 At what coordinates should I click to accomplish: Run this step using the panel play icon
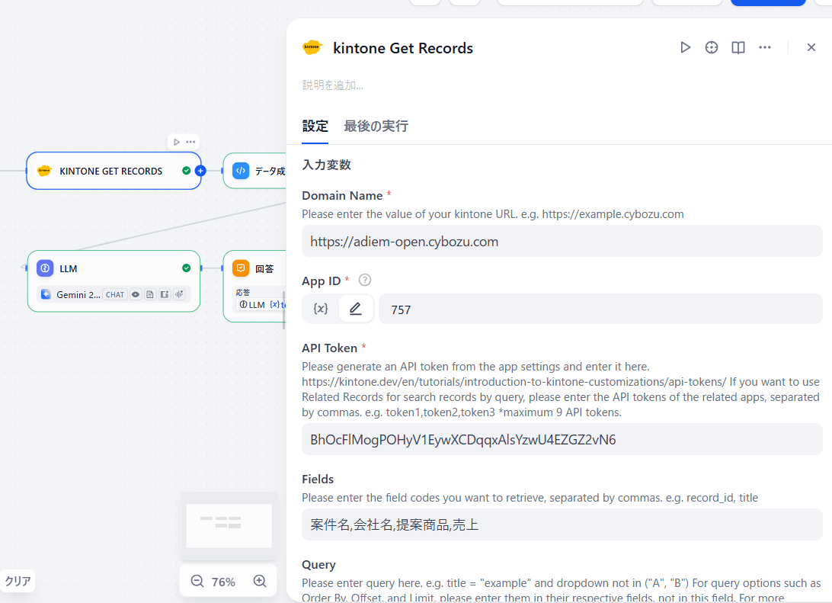(x=685, y=48)
